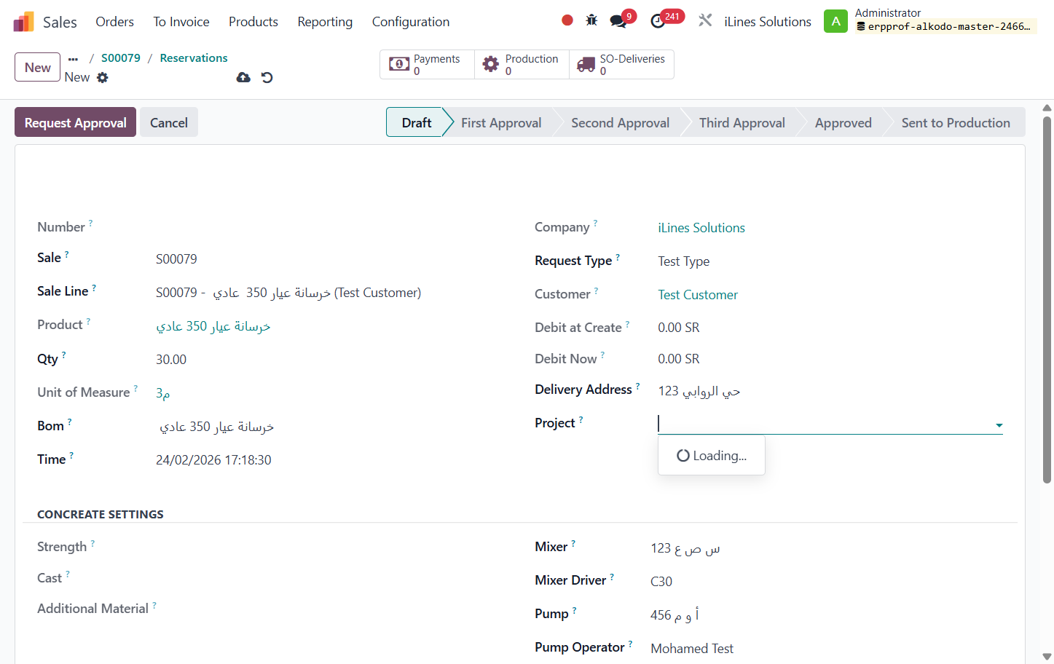Viewport: 1054px width, 664px height.
Task: Open the Sales app home icon
Action: (23, 22)
